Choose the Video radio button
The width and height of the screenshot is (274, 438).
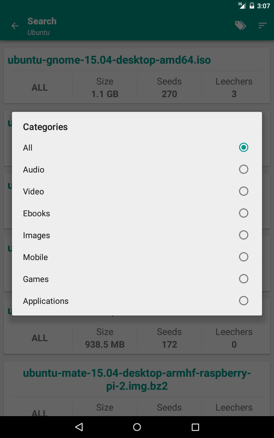[244, 191]
